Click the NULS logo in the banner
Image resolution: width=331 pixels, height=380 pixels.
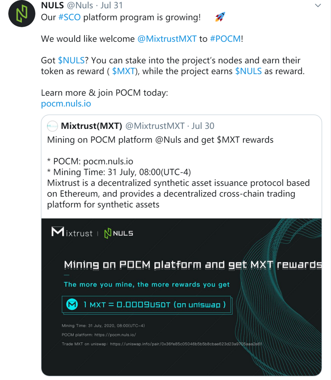coord(119,233)
